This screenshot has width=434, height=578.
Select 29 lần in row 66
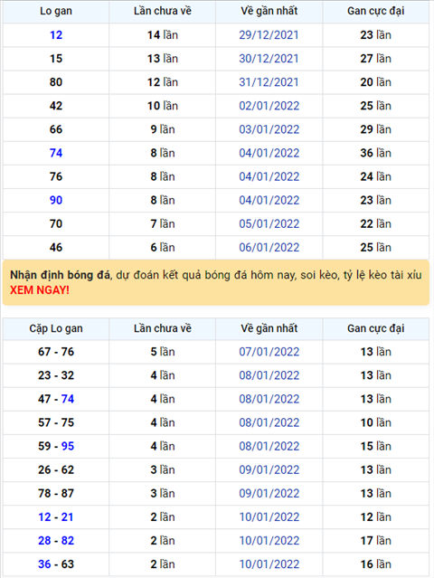[x=376, y=129]
